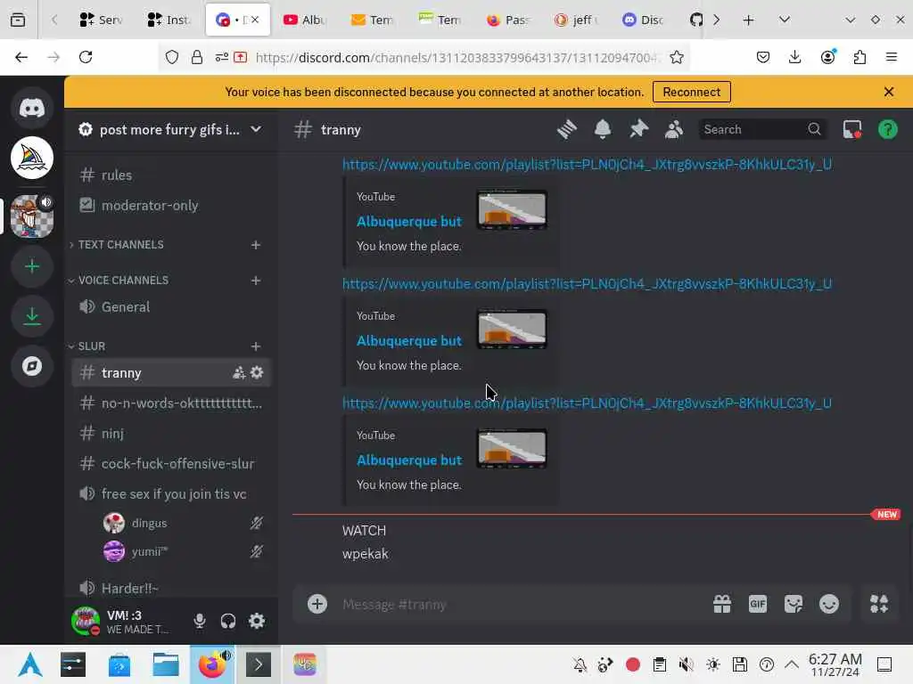The width and height of the screenshot is (913, 684).
Task: Toggle headphones deafen in user panel
Action: click(228, 621)
